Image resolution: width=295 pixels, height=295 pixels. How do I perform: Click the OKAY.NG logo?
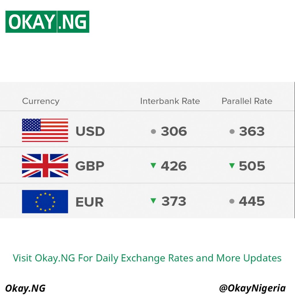click(47, 22)
